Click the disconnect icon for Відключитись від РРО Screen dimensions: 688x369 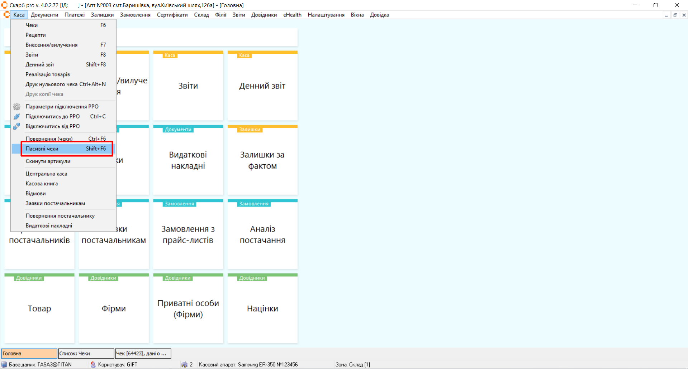pyautogui.click(x=16, y=126)
